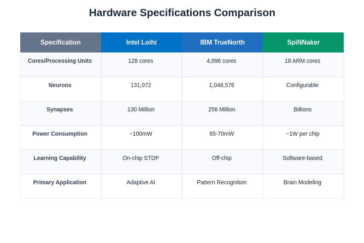Select the Intel Loihi column header
The height and width of the screenshot is (243, 364).
point(142,43)
